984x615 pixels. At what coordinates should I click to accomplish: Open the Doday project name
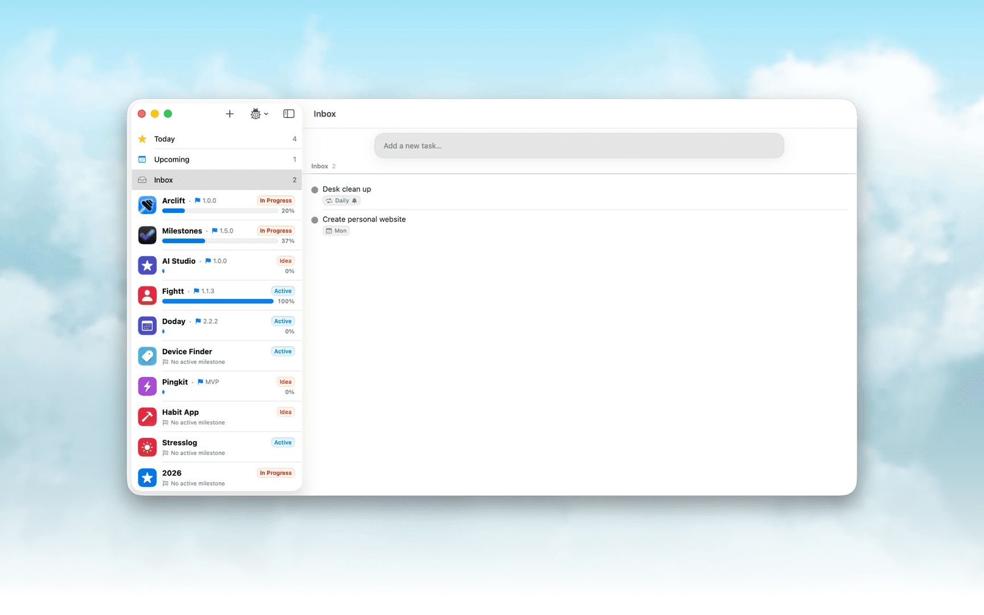pyautogui.click(x=174, y=321)
